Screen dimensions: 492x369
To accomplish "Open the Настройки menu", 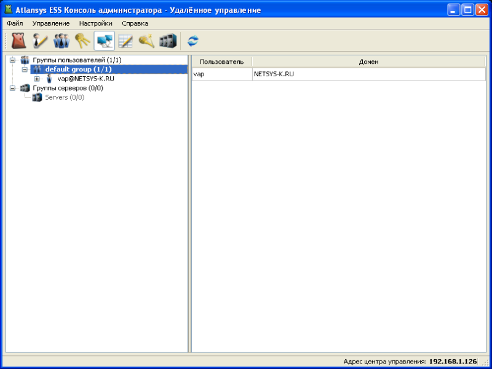I will point(96,23).
